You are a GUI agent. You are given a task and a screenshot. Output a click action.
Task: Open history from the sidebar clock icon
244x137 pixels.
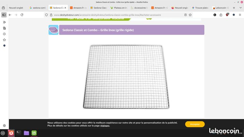tap(4, 34)
